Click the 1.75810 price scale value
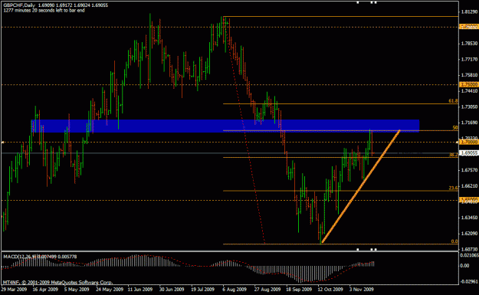Screen dimensions: 479x295 469,75
